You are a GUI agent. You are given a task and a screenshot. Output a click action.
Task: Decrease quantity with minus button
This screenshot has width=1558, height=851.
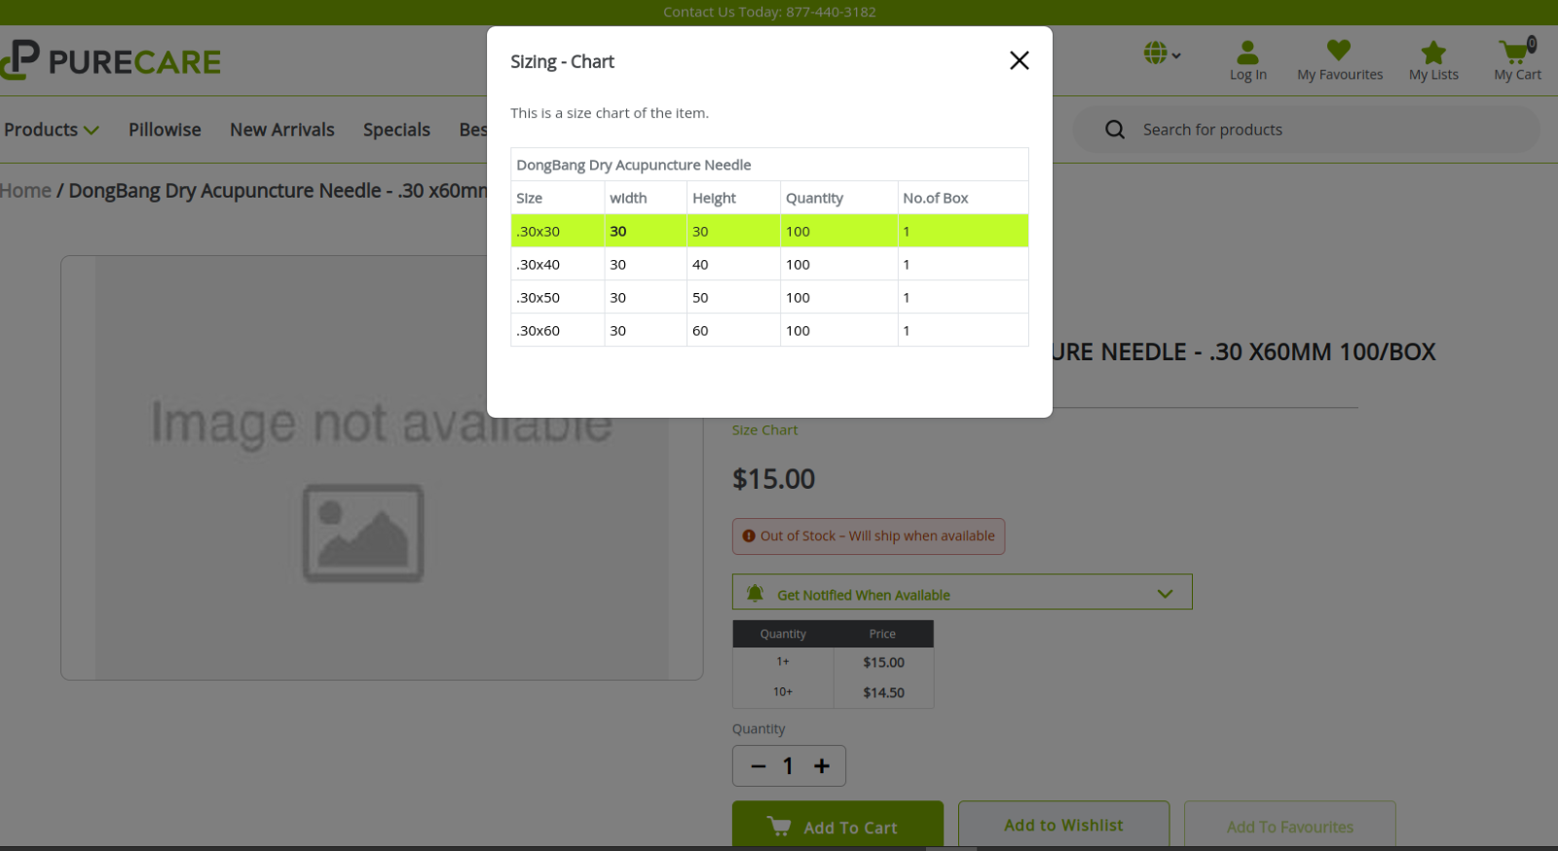click(759, 766)
